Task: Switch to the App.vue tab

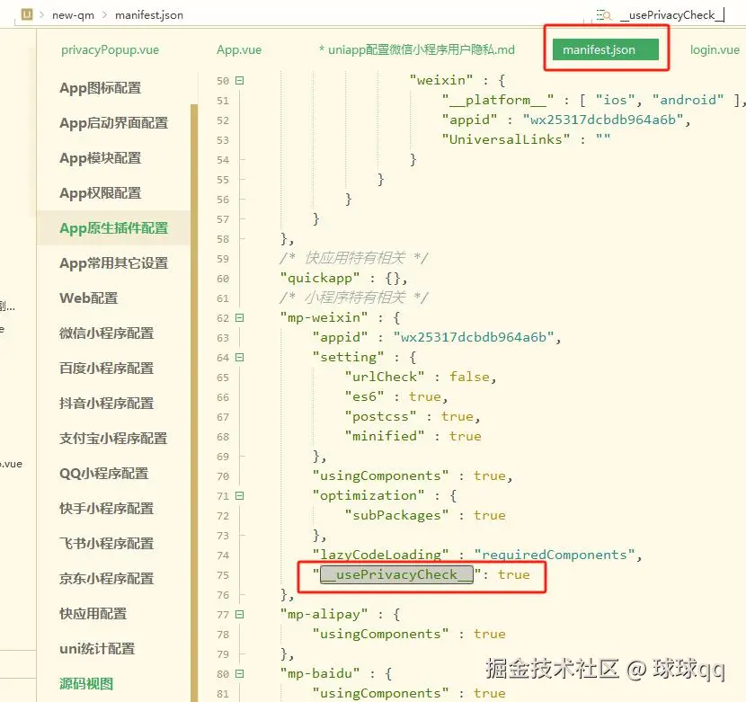Action: tap(239, 50)
